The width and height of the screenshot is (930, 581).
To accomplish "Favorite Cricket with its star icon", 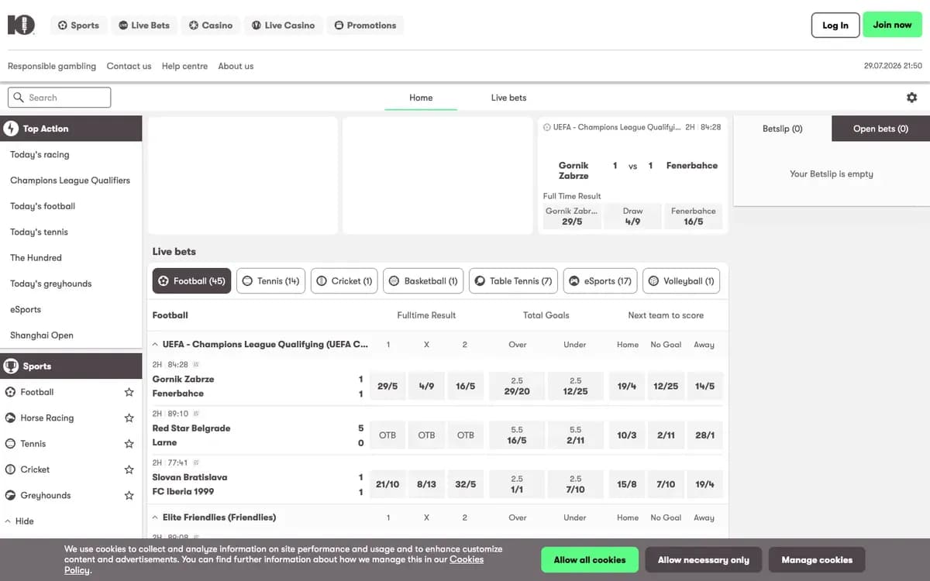I will [129, 469].
